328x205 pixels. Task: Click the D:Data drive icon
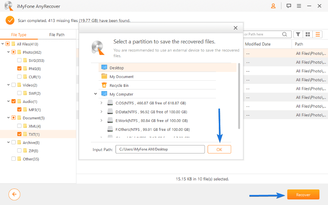pyautogui.click(x=110, y=111)
